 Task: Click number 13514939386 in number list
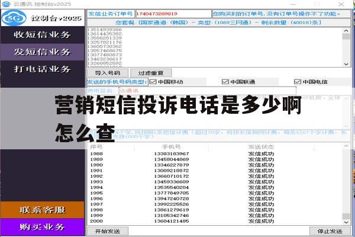point(104,30)
